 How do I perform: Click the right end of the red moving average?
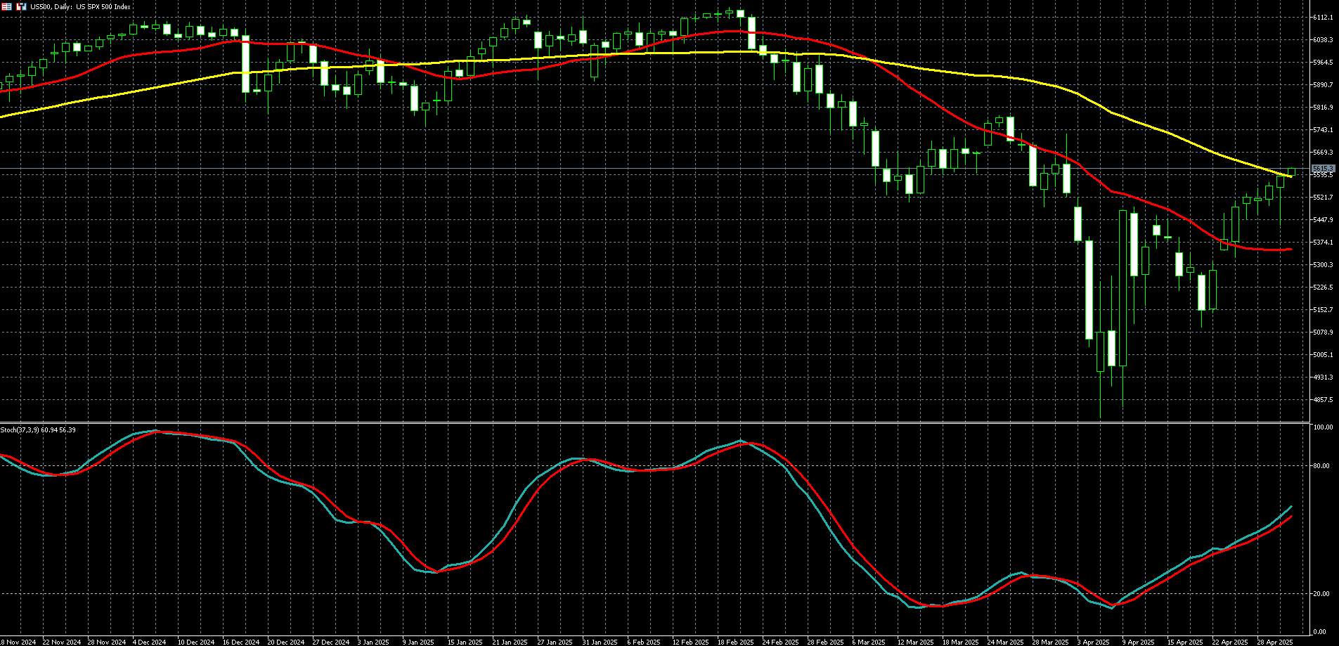[1291, 250]
